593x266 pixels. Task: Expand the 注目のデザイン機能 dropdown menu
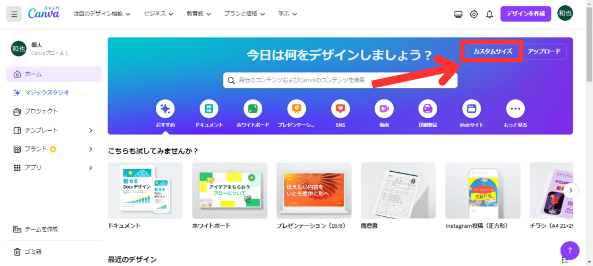click(x=102, y=14)
